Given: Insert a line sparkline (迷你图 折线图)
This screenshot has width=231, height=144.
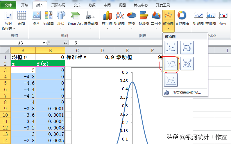Looking at the screenshot, I should [x=198, y=18].
